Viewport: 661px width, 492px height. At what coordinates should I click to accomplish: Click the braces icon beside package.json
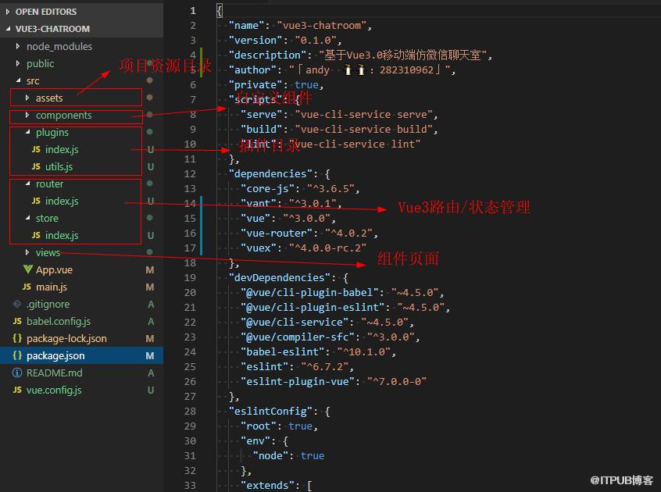pos(17,355)
